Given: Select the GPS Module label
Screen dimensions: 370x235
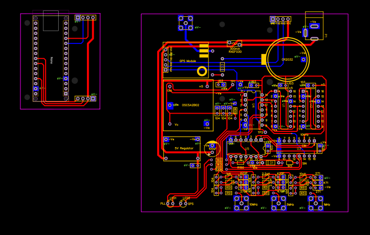Looking at the screenshot, I should (188, 61).
